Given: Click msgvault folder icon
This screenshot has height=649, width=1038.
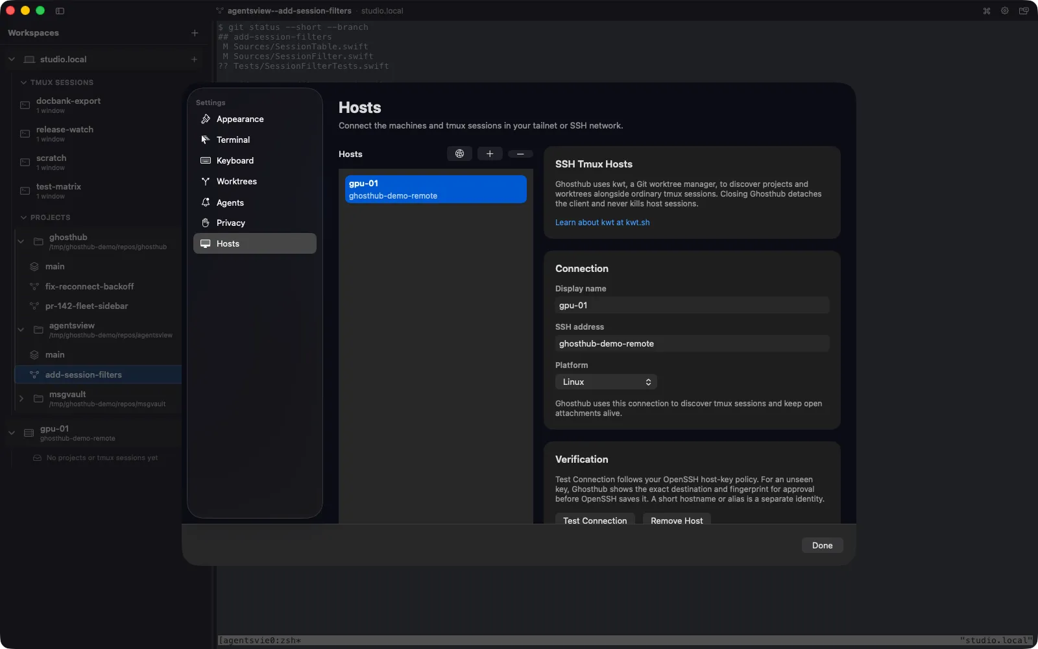Looking at the screenshot, I should 38,398.
